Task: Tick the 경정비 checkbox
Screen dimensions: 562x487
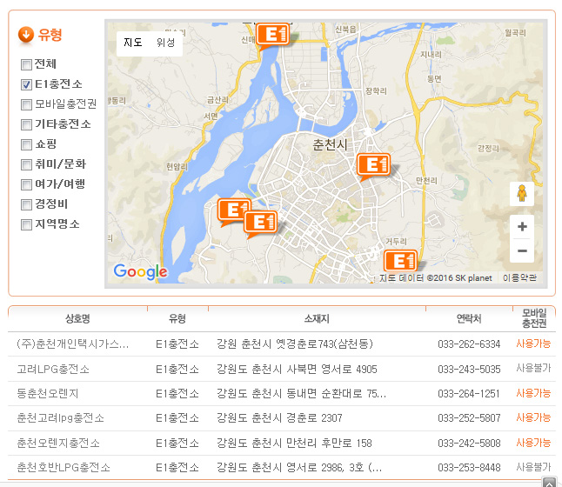Action: click(26, 205)
